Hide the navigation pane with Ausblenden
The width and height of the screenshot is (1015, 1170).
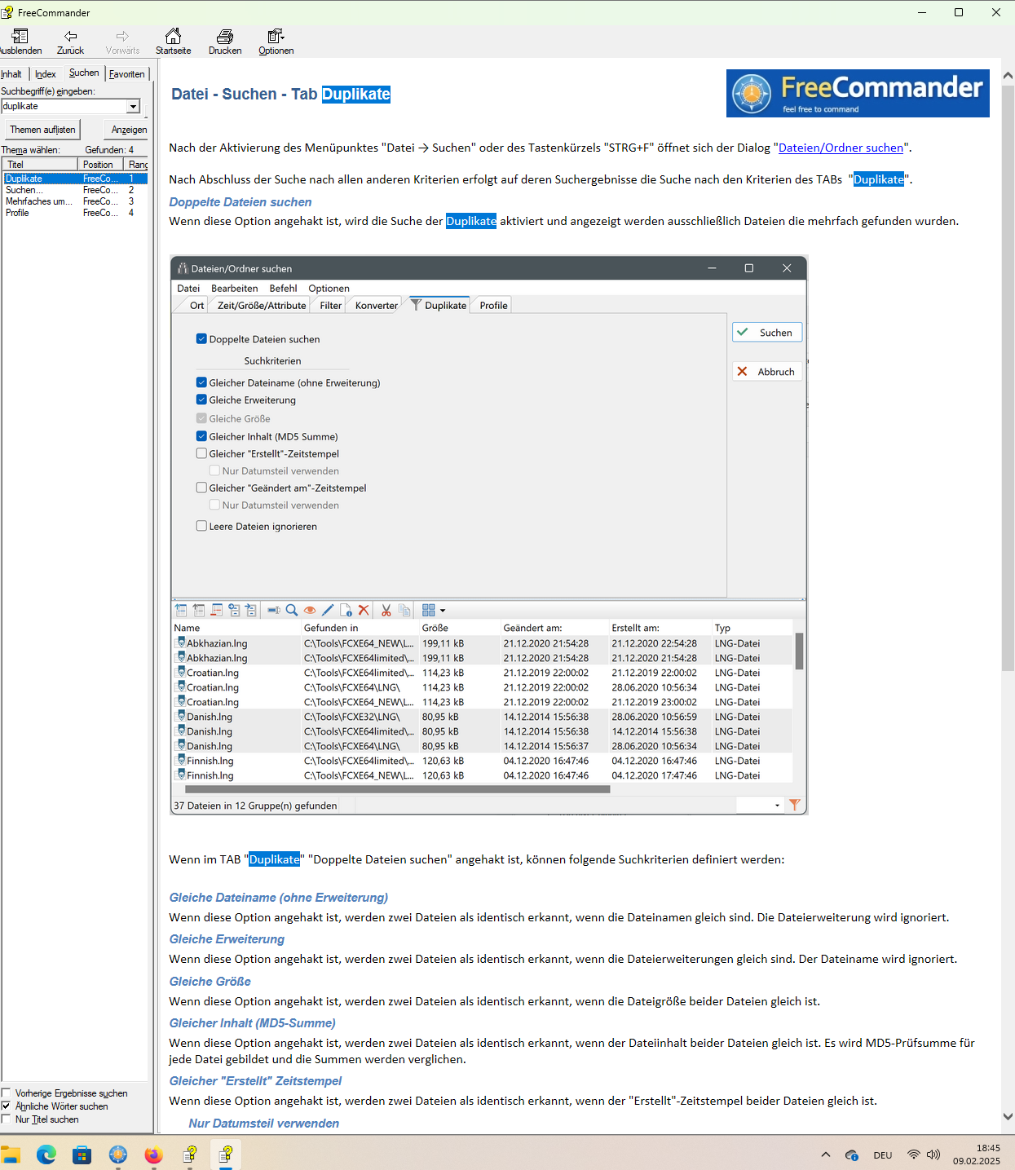[x=20, y=42]
